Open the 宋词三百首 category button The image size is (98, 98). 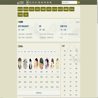(26, 9)
